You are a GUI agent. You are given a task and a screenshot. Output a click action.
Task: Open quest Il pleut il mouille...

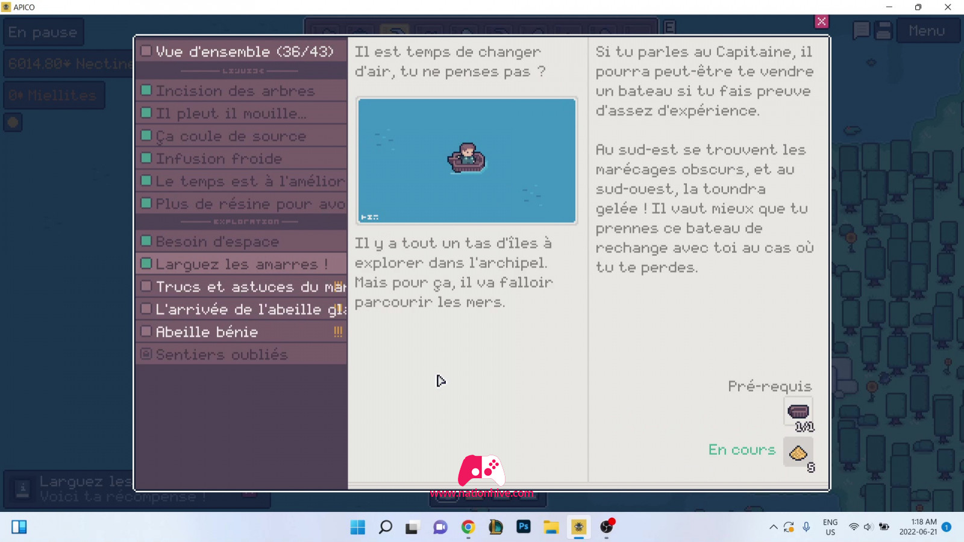[x=242, y=113]
